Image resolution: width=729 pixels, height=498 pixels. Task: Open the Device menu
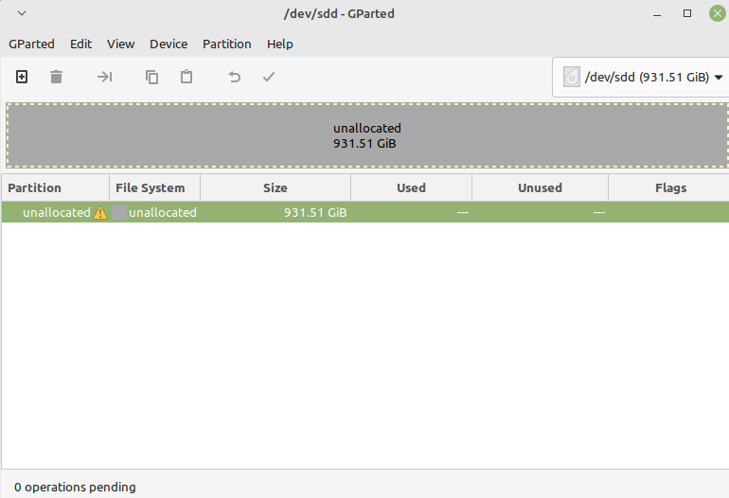click(169, 44)
